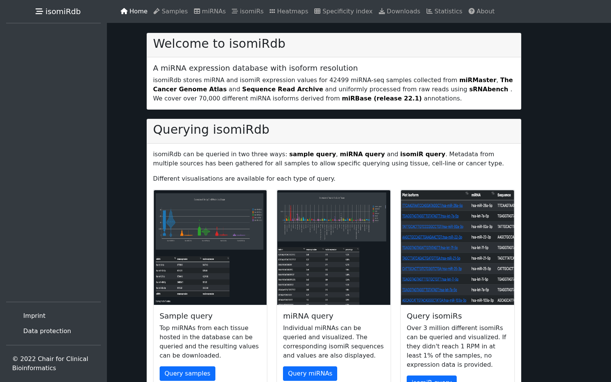Viewport: 611px width, 382px height.
Task: Click the isomiRs list icon
Action: click(x=235, y=11)
